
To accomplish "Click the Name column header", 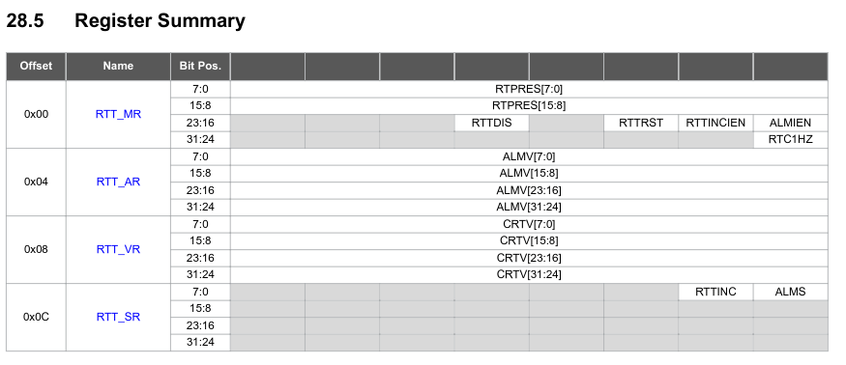I will pyautogui.click(x=118, y=67).
